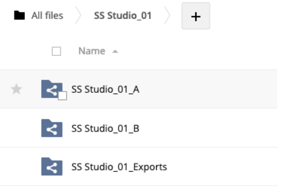Open the SS Studio_01_B folder name
The image size is (284, 194).
(x=105, y=129)
